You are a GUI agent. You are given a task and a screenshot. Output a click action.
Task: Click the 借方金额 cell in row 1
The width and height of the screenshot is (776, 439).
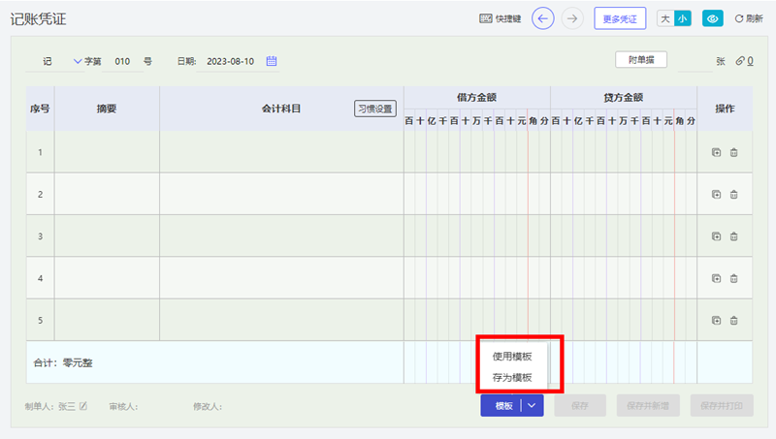pos(477,152)
